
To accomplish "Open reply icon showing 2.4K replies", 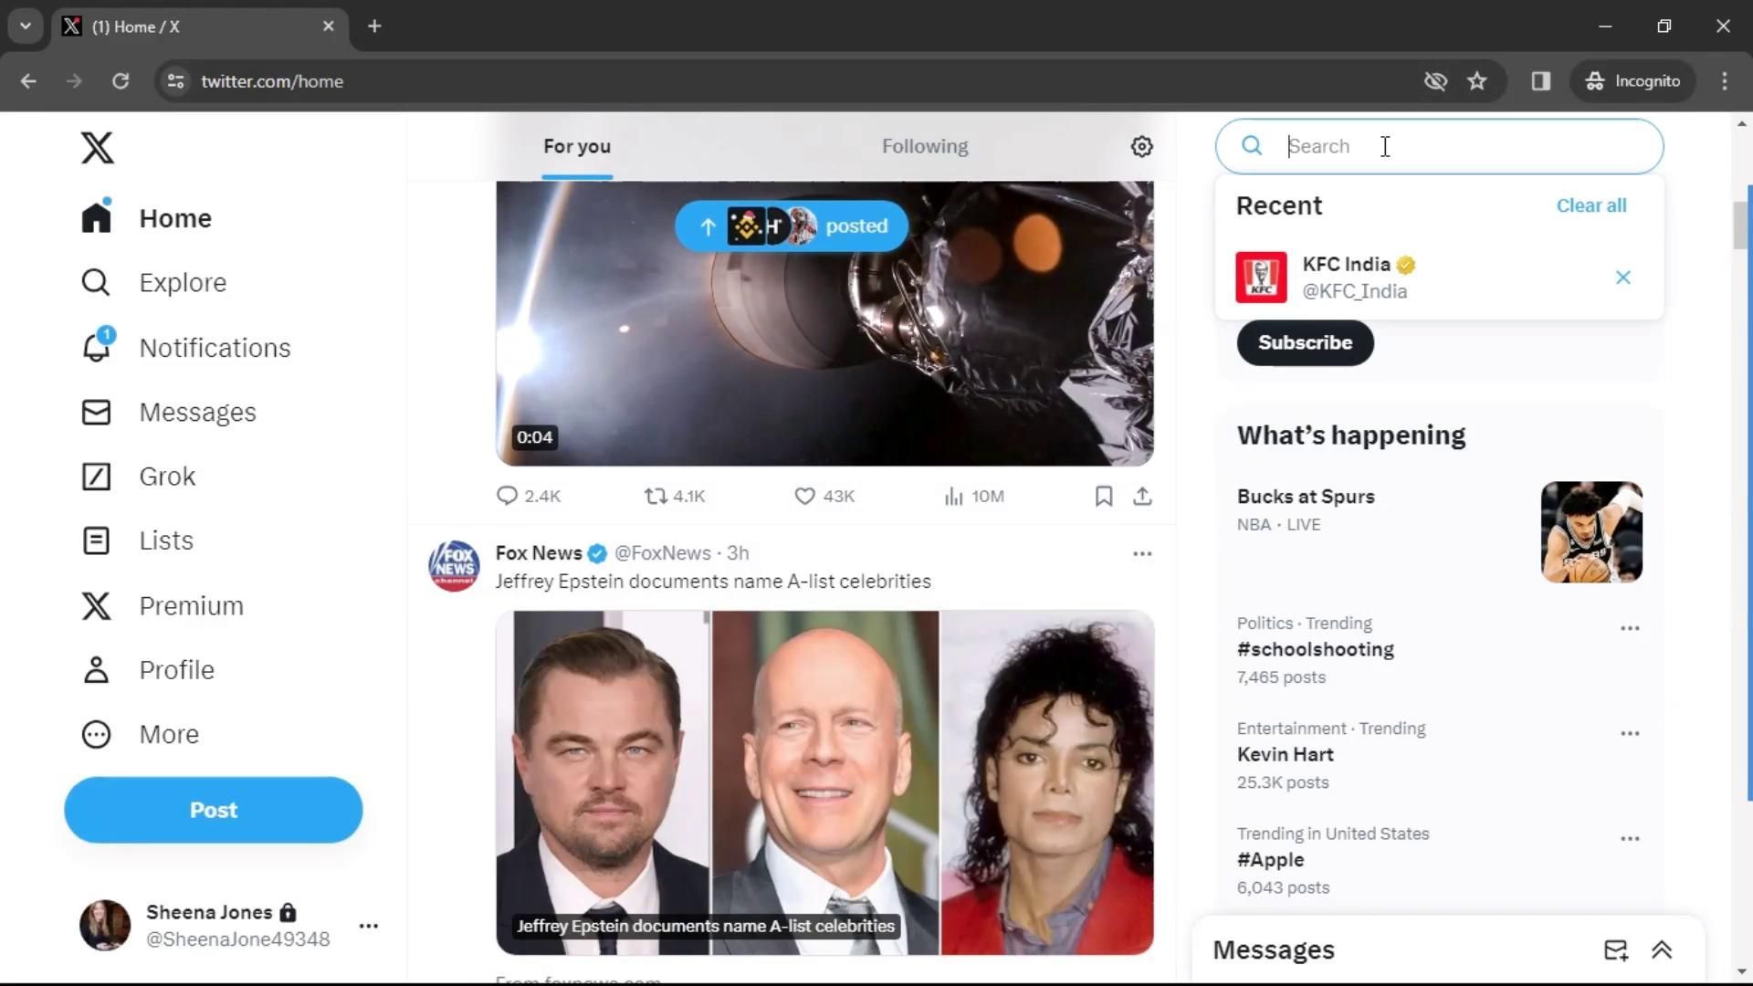I will pos(507,496).
